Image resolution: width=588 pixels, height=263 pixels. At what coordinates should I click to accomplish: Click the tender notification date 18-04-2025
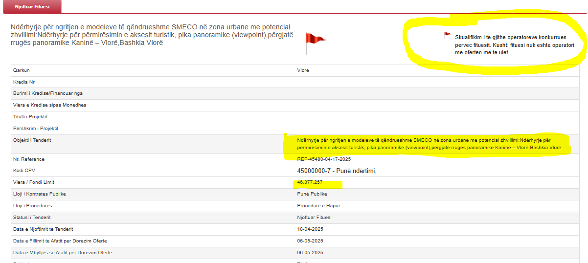pos(310,229)
